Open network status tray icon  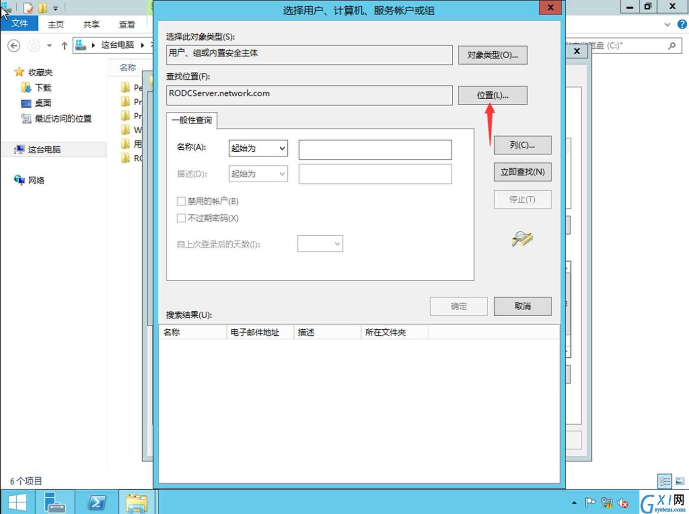pyautogui.click(x=607, y=503)
